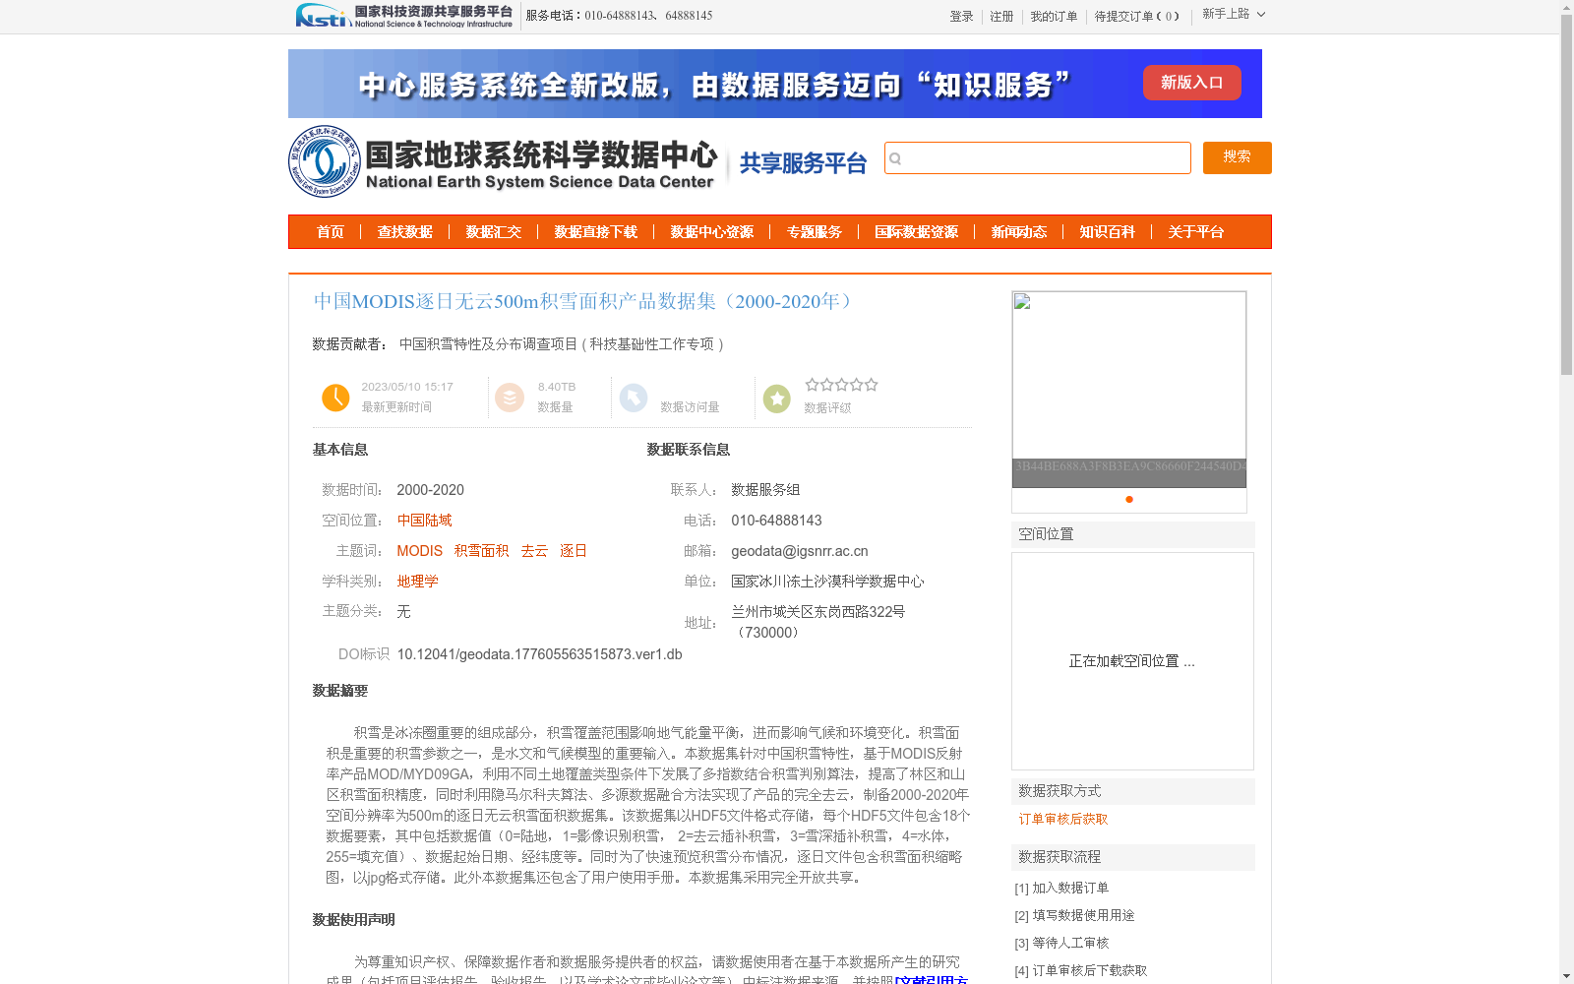Rate dataset with first star

[812, 385]
